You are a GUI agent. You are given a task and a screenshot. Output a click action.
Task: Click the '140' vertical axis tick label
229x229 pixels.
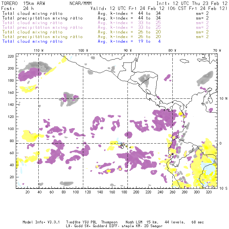[11, 105]
